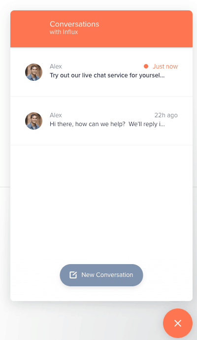Open the unread conversation row from Alex
The width and height of the screenshot is (197, 340).
point(101,72)
